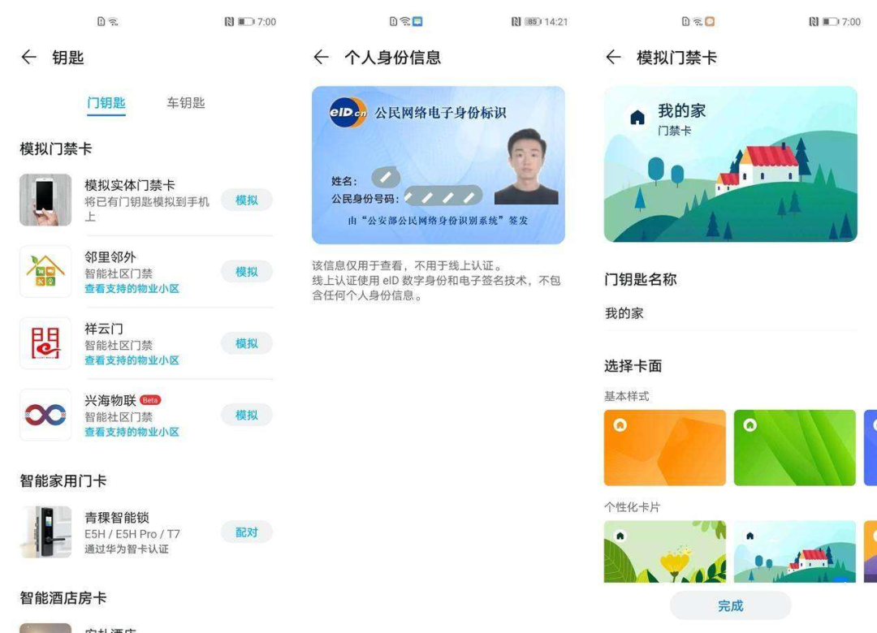Choose the orange basic card style
Image resolution: width=877 pixels, height=633 pixels.
click(x=664, y=447)
